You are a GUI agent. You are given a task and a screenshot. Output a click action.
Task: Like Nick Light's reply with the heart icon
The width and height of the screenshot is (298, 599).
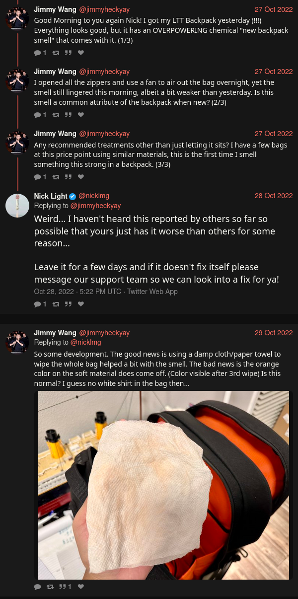click(x=81, y=304)
